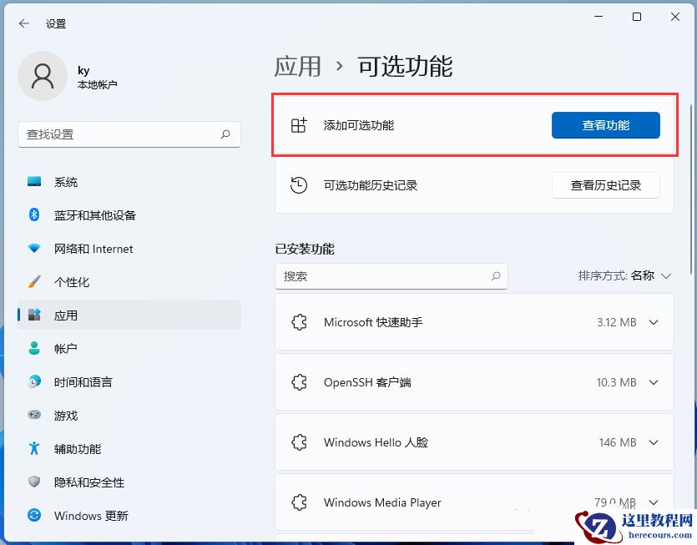This screenshot has width=697, height=545.
Task: Expand the Windows Media Player entry
Action: (x=654, y=502)
